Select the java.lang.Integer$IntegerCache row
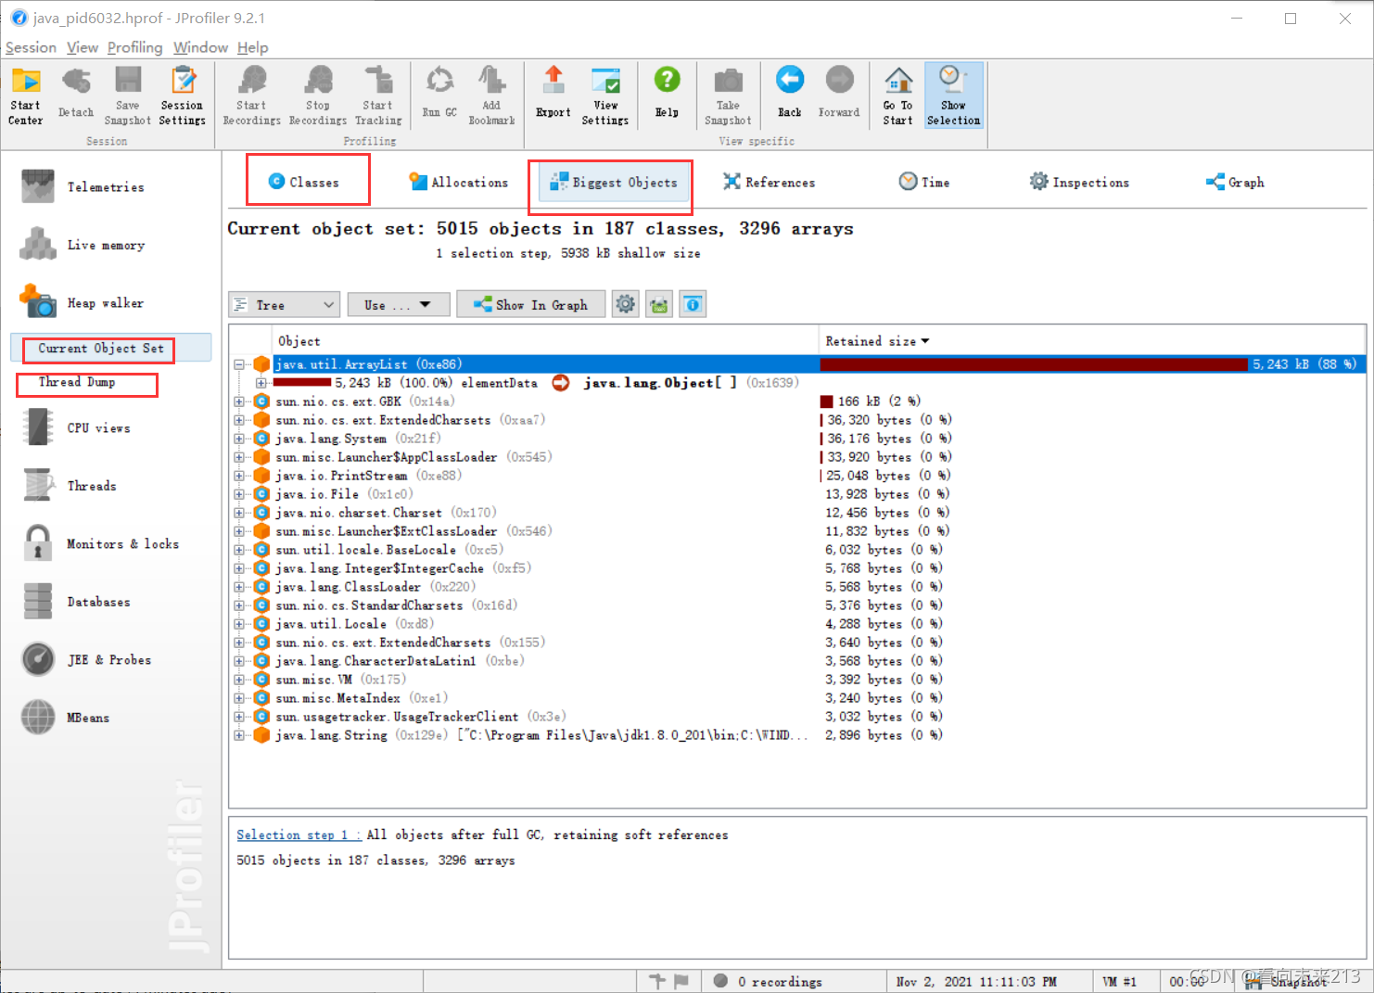 coord(797,568)
